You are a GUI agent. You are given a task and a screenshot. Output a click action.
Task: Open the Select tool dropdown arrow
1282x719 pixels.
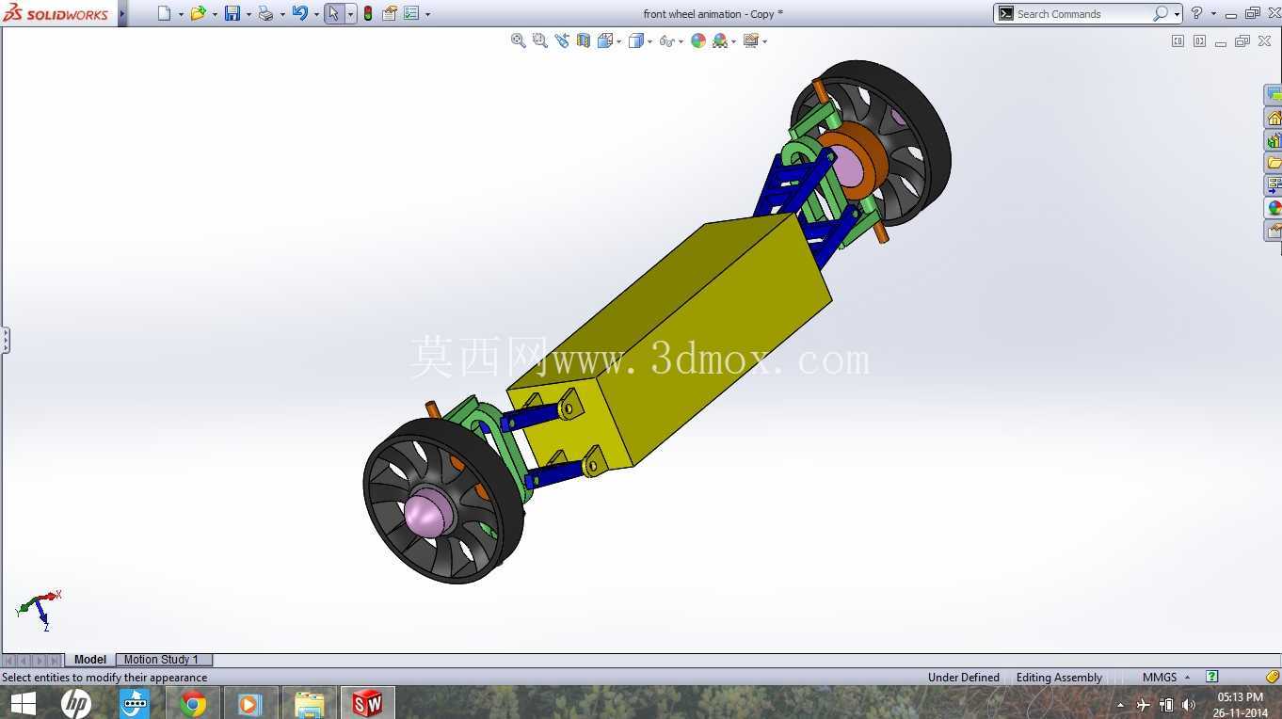(350, 14)
